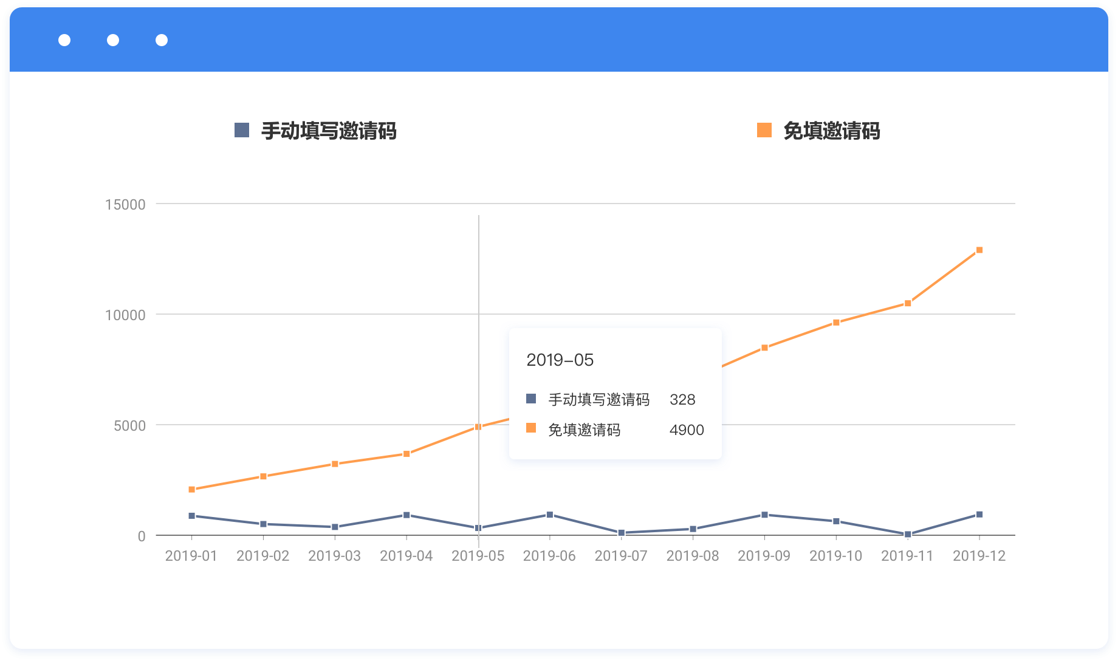
Task: Select orange data point at 2019-03
Action: pos(335,464)
